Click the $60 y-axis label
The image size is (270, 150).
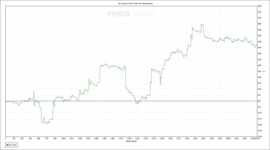(260, 30)
